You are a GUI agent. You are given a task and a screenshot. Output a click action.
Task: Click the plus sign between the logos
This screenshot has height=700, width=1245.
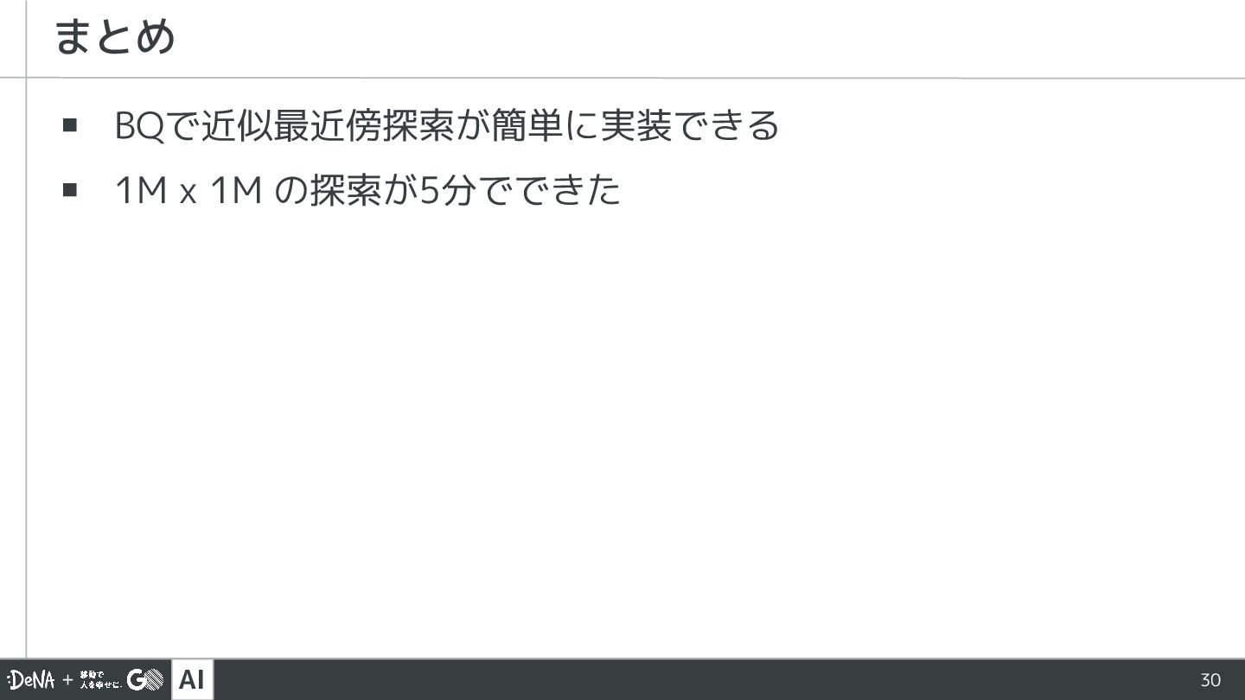[x=67, y=681]
